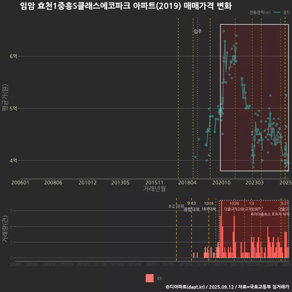Click the tallest red bar in the volume chart
The height and width of the screenshot is (292, 292).
pos(221,229)
